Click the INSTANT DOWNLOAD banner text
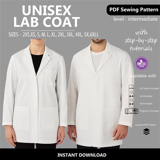The height and width of the screenshot is (160, 160). [82, 155]
